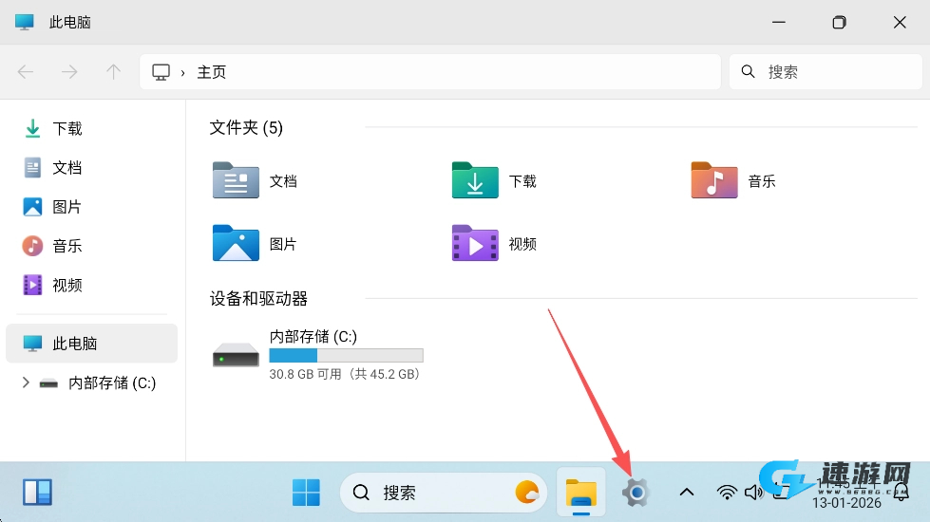This screenshot has height=522, width=930.
Task: Click the 搜索 box in file explorer
Action: pos(826,72)
